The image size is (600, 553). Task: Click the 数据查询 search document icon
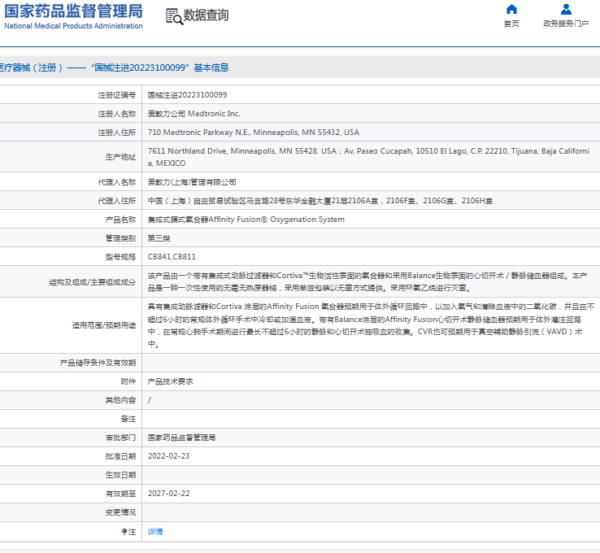pyautogui.click(x=174, y=16)
